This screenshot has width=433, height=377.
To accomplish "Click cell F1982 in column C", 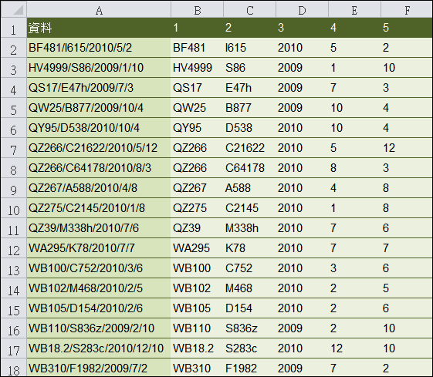I will [249, 368].
